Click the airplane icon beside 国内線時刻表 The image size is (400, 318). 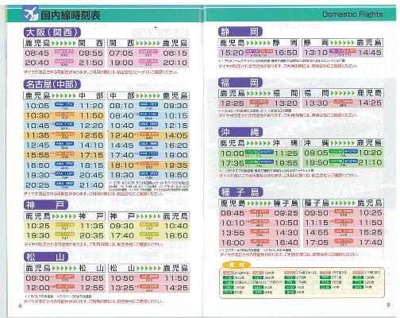click(x=31, y=14)
